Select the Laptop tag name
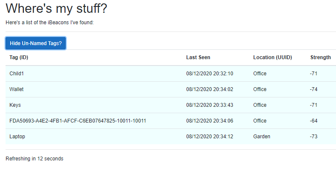The width and height of the screenshot is (336, 177). tap(17, 137)
